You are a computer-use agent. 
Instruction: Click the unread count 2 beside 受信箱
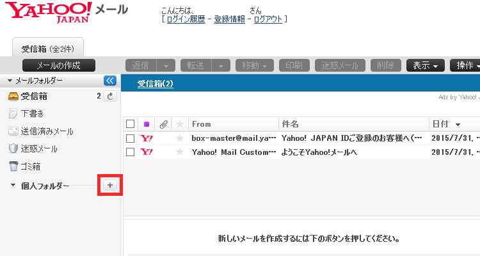pyautogui.click(x=99, y=96)
